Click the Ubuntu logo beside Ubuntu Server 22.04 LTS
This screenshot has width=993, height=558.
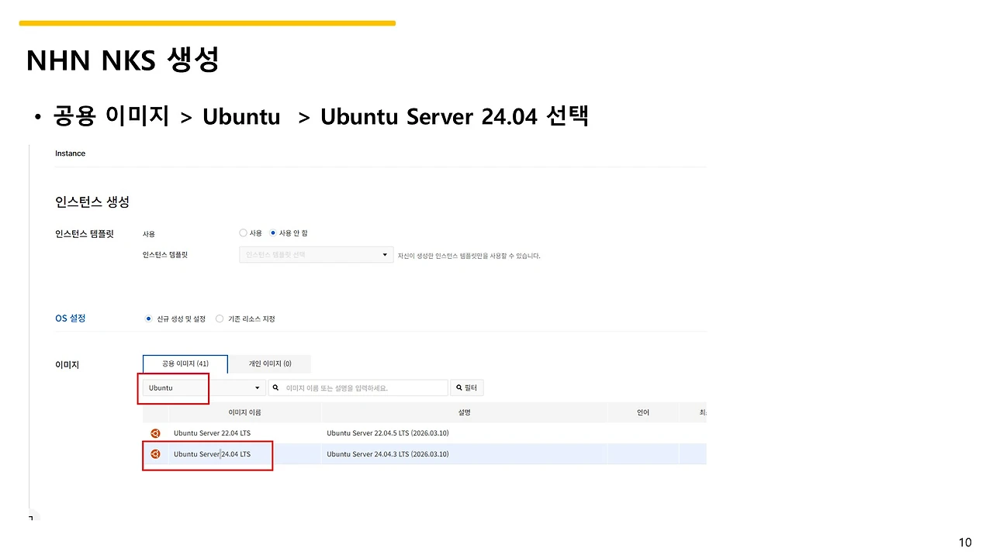[155, 433]
